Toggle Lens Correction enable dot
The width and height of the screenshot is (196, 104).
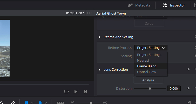click(x=99, y=70)
